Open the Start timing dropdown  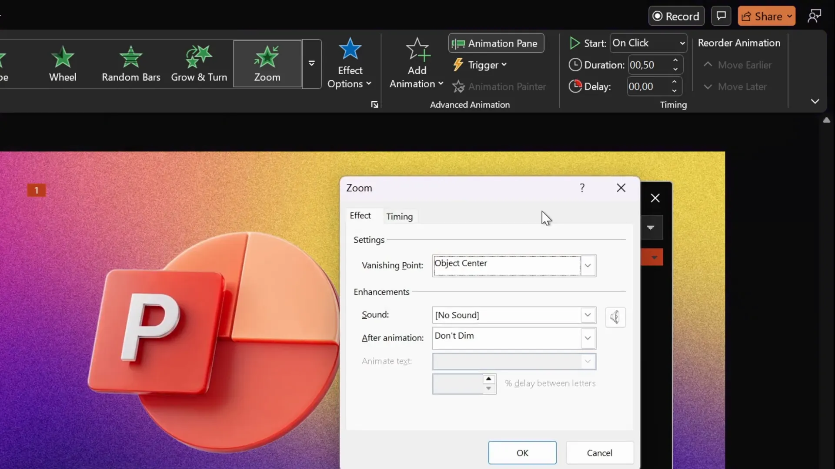click(x=648, y=43)
